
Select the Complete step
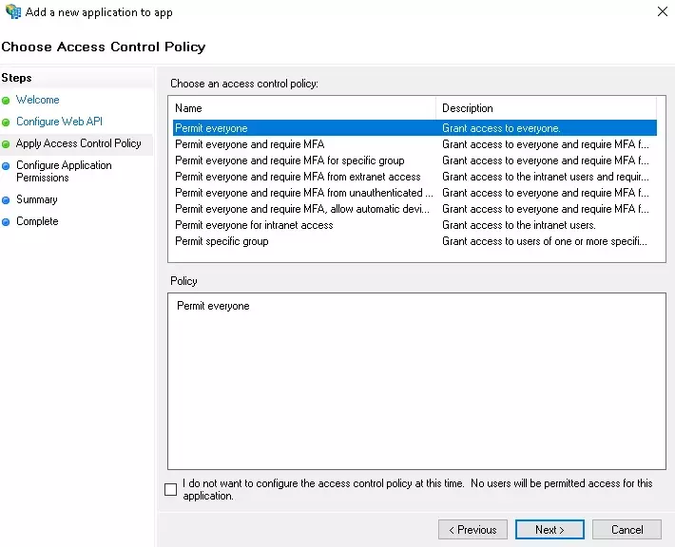coord(37,221)
